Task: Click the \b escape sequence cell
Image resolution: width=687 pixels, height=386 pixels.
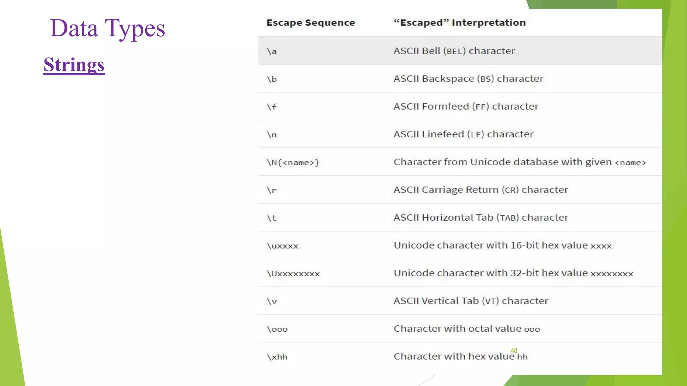Action: [272, 79]
